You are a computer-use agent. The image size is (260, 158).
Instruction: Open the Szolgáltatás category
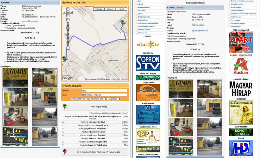[x=143, y=20]
